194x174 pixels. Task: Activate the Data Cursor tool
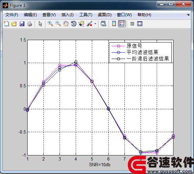[x=81, y=24]
